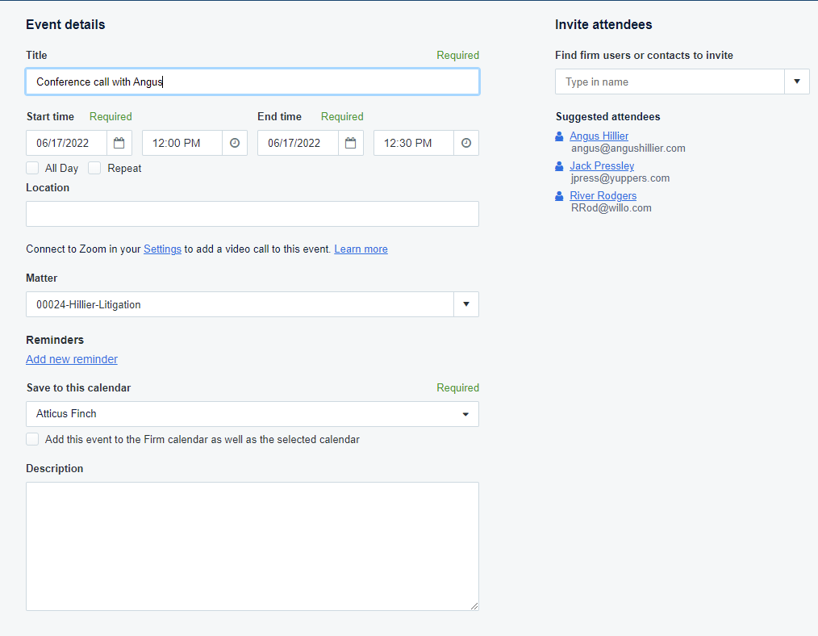This screenshot has height=636, width=818.
Task: Open the start date calendar picker
Action: [119, 143]
